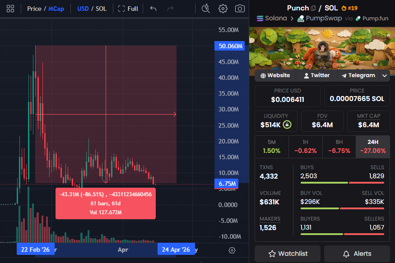The height and width of the screenshot is (263, 395).
Task: Click the PRICE USD $0.006411 box
Action: [288, 96]
